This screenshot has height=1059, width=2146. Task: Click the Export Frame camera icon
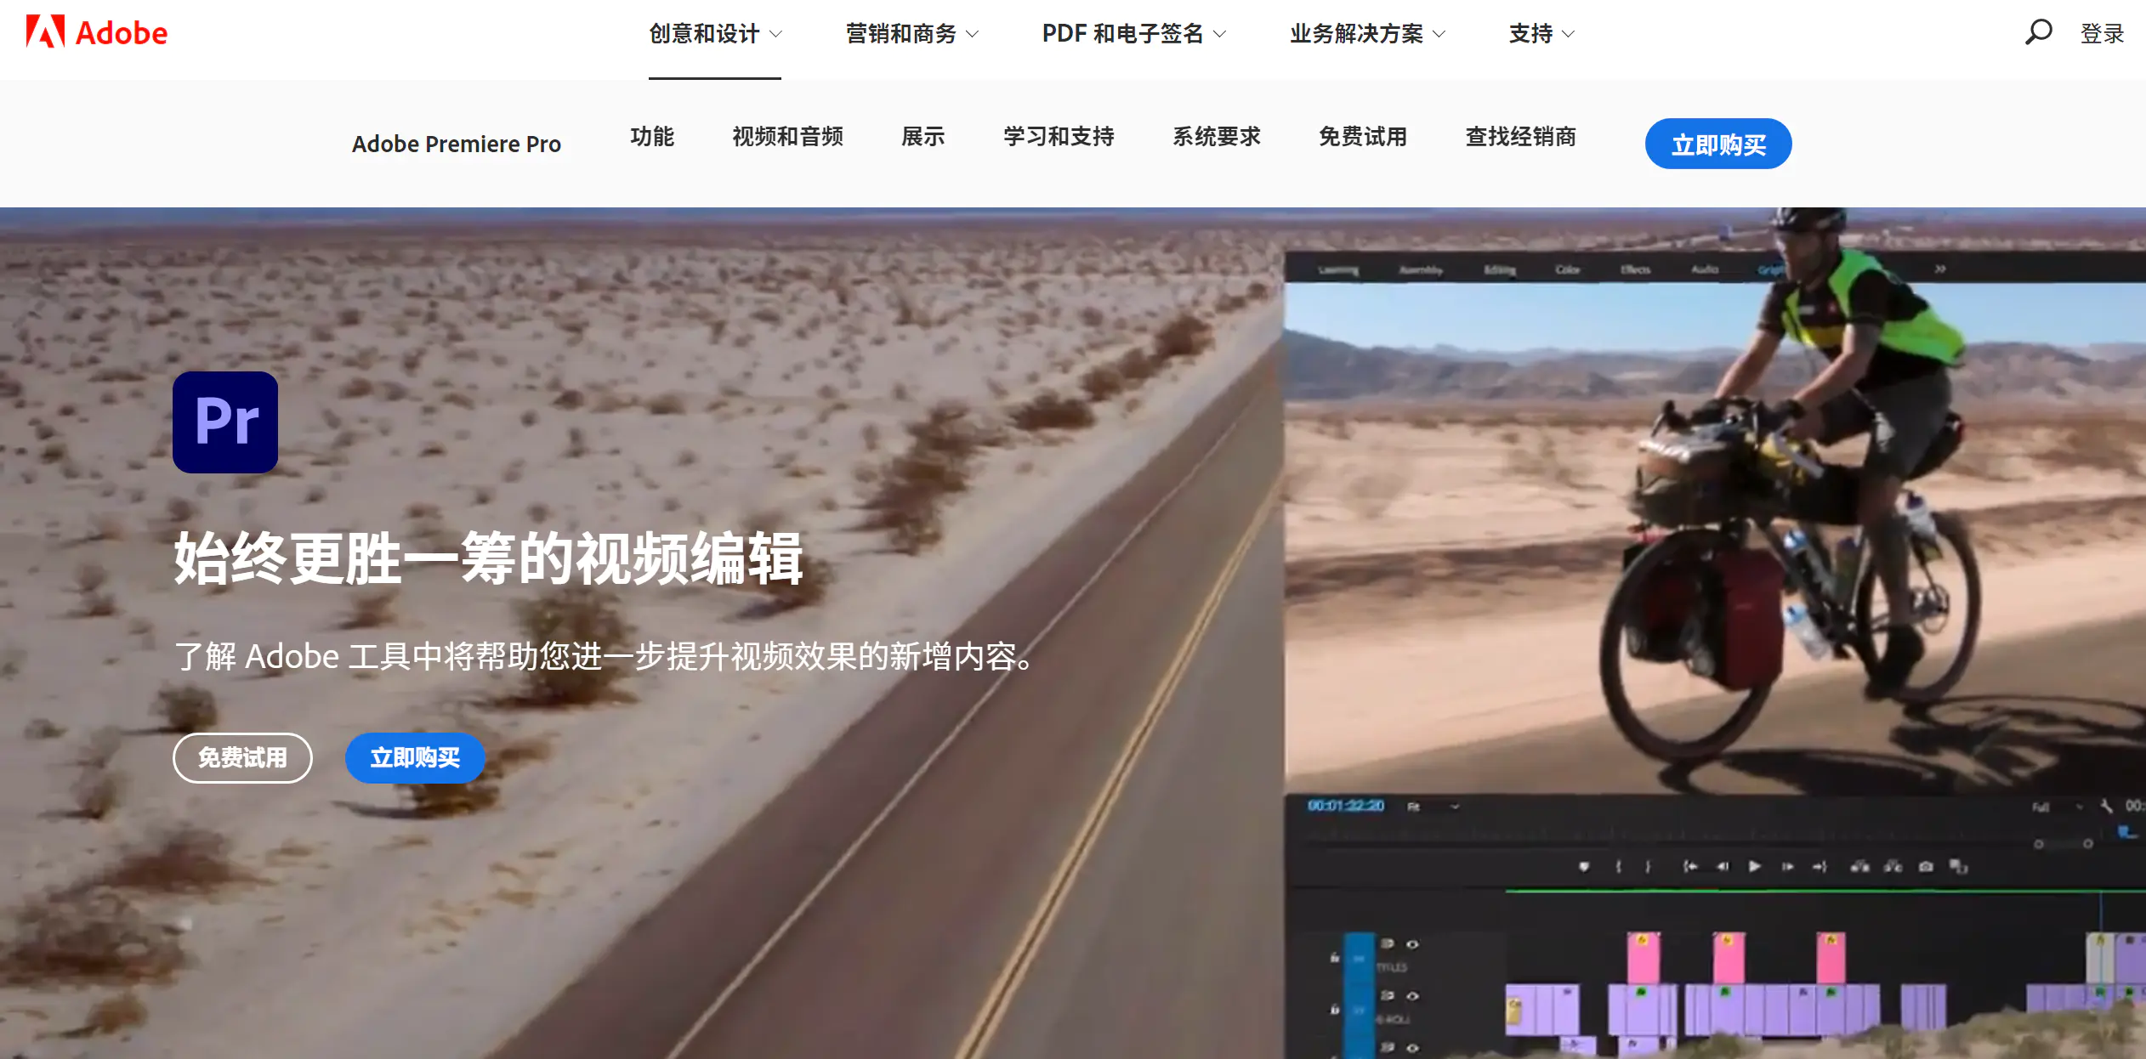click(x=1926, y=866)
